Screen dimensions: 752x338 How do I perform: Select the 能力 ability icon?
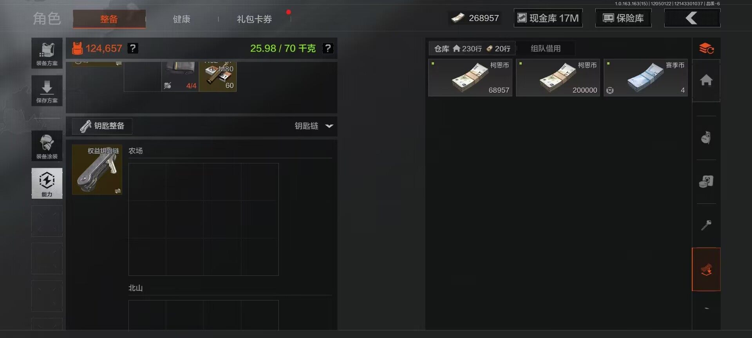47,183
